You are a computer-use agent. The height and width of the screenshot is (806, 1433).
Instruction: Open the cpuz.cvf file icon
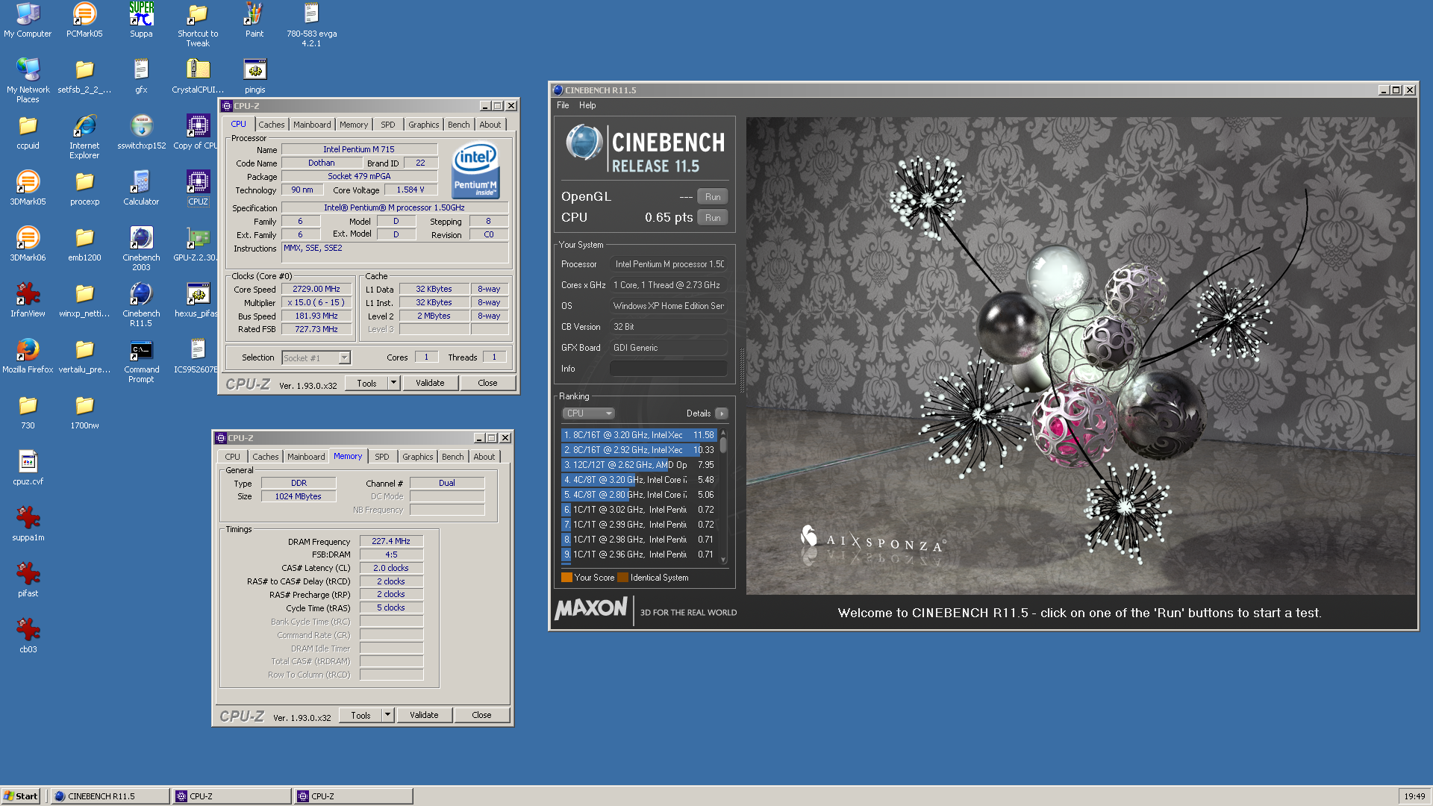point(28,467)
